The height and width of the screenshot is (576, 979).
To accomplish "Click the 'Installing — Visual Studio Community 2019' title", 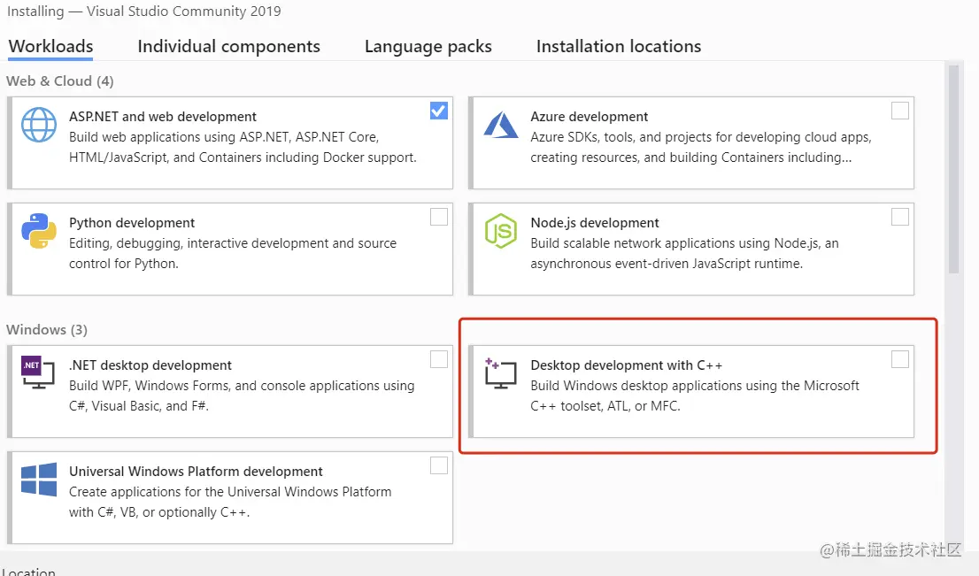I will [143, 12].
